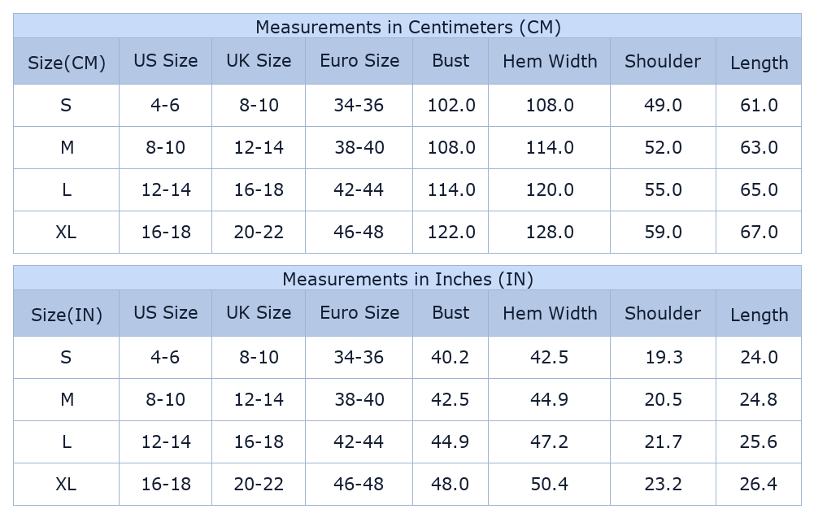Select the 48.0 bust inches cell
814x522 pixels.
tap(451, 484)
